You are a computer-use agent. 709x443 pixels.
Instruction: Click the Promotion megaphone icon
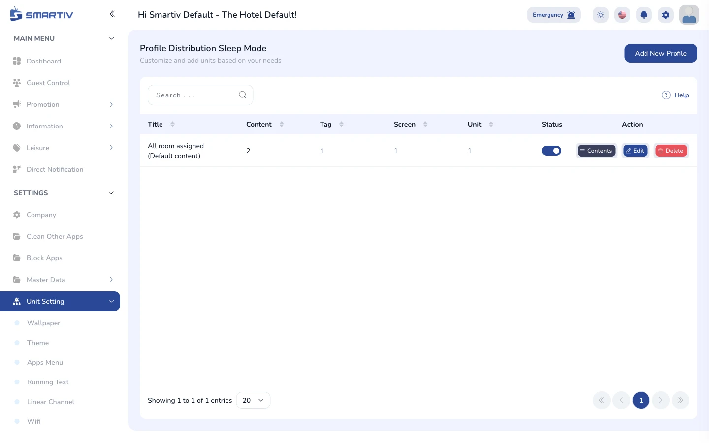pyautogui.click(x=17, y=104)
